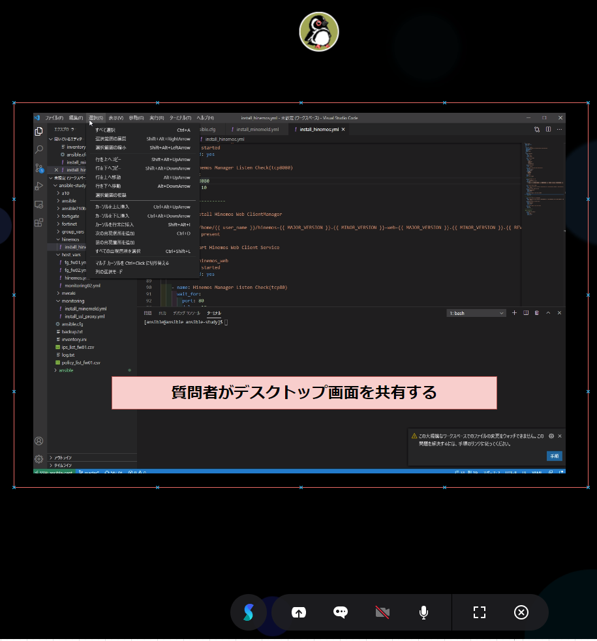Screen dimensions: 597x641
Task: Click the share screen upload icon
Action: pos(299,612)
